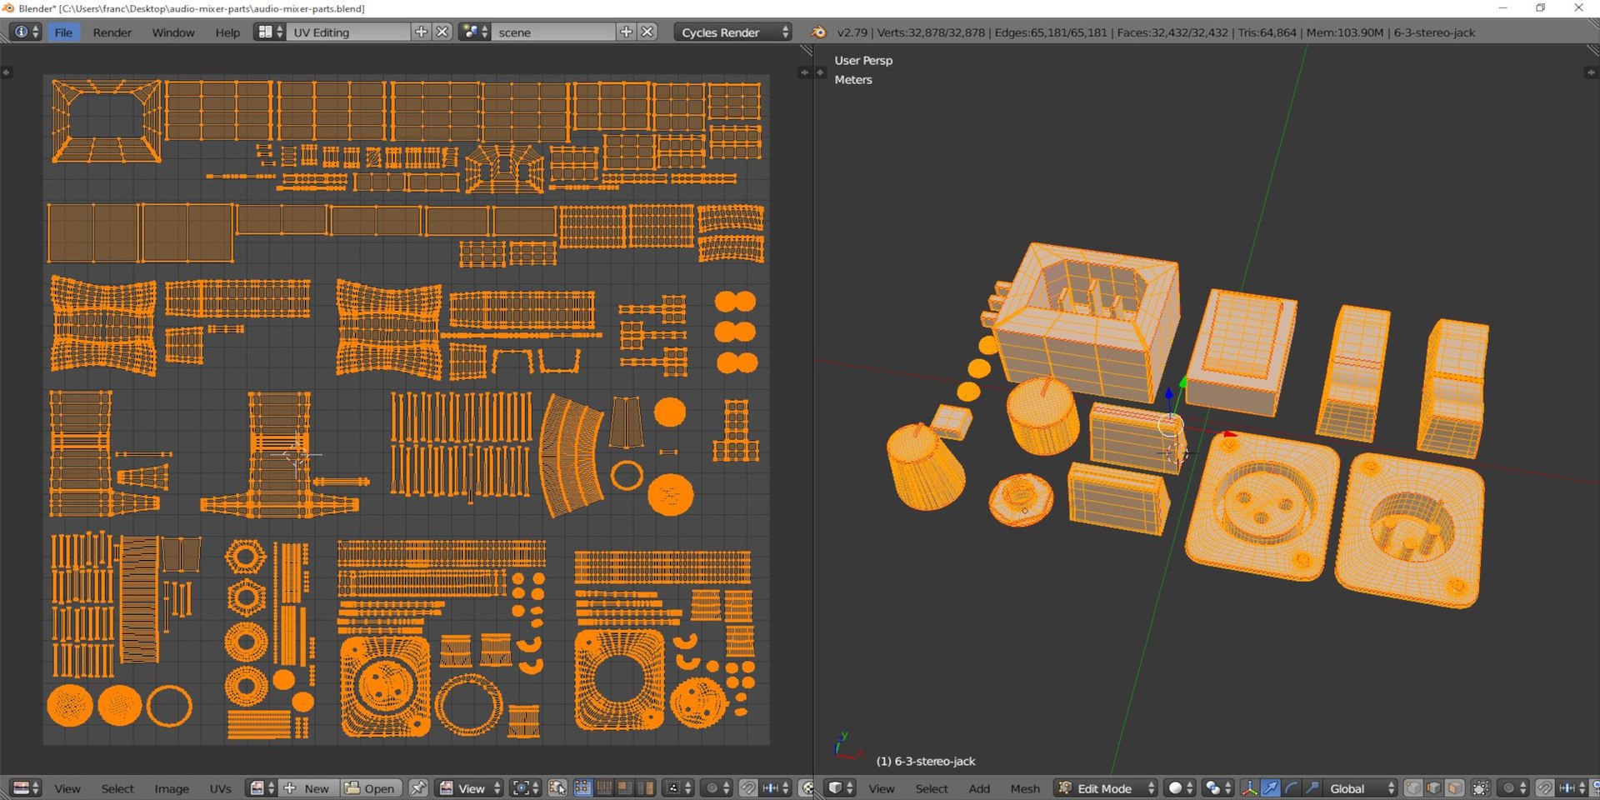Open the Render menu

point(112,32)
